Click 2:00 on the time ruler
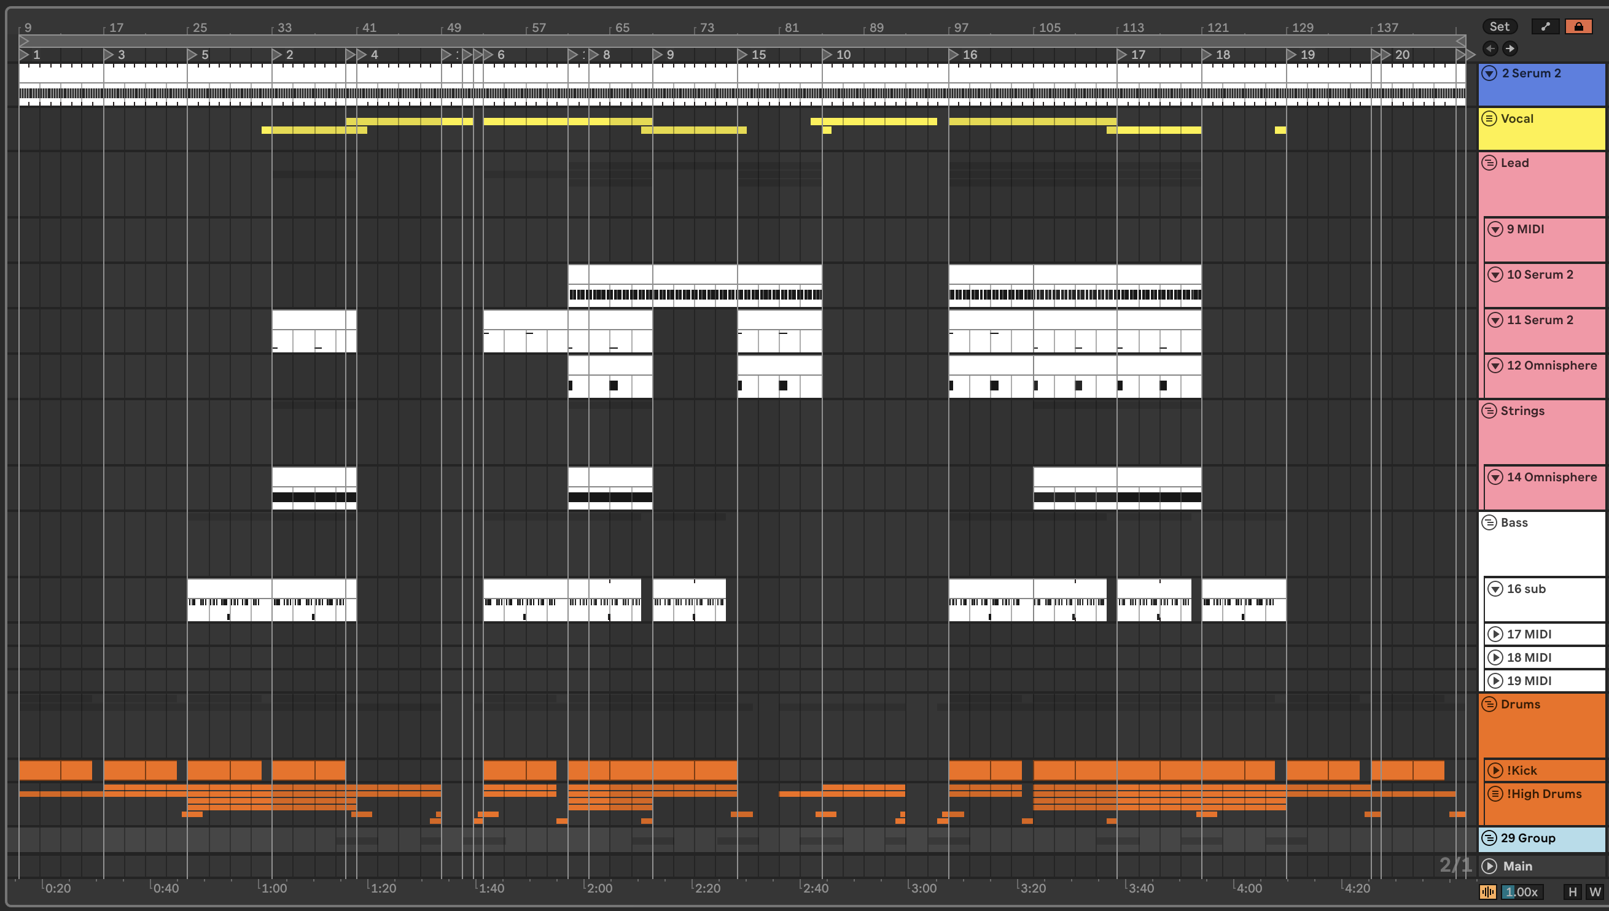This screenshot has width=1609, height=911. click(x=599, y=888)
